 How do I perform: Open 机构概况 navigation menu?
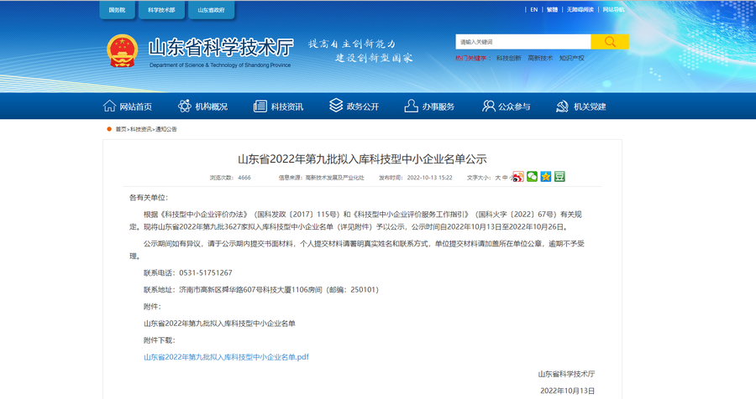[211, 106]
